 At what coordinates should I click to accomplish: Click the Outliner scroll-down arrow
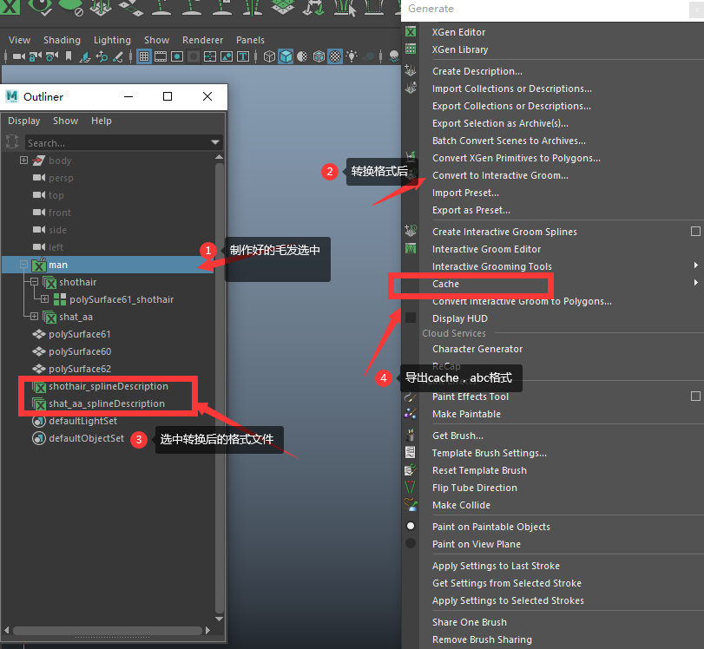click(219, 619)
